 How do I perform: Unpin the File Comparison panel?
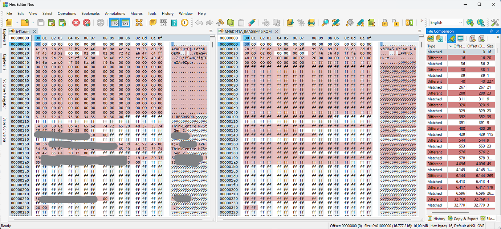coord(492,31)
